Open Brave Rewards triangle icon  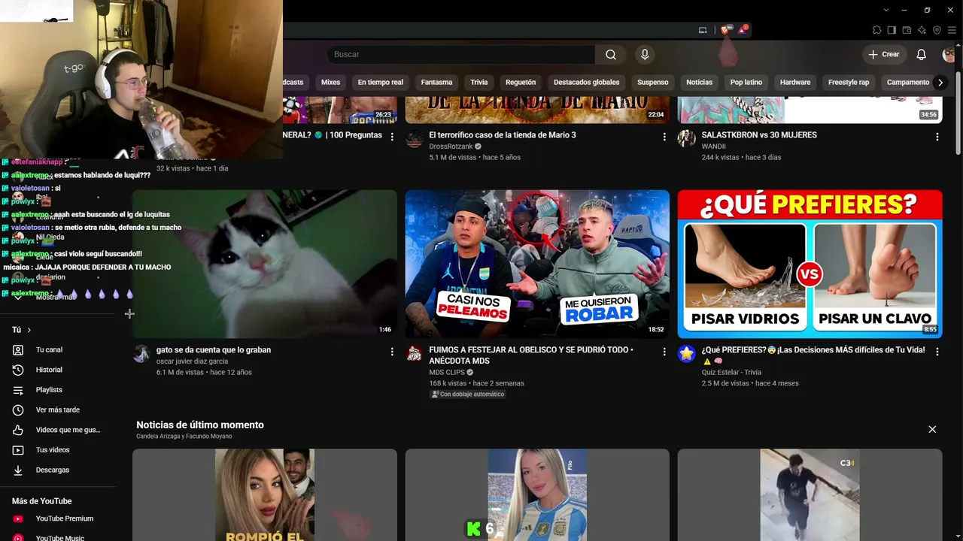(743, 30)
